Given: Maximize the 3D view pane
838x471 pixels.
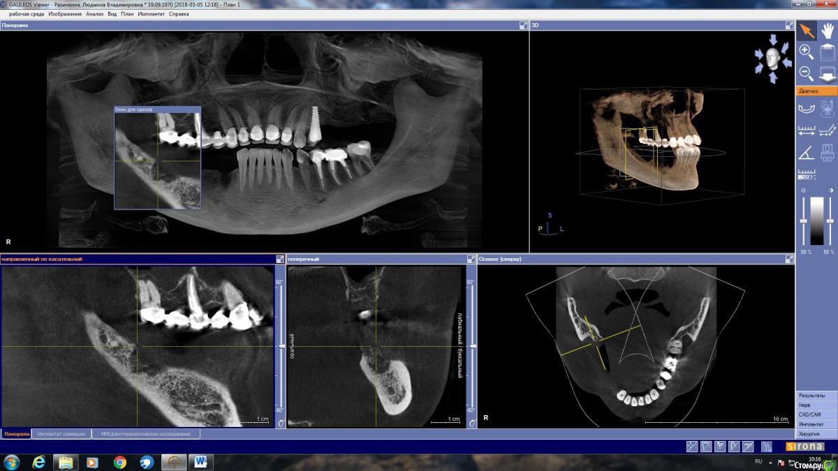Looking at the screenshot, I should [789, 25].
